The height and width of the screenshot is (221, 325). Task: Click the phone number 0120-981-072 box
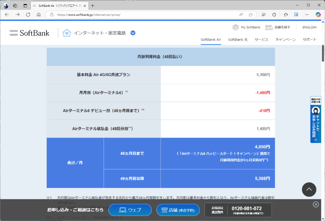click(238, 210)
